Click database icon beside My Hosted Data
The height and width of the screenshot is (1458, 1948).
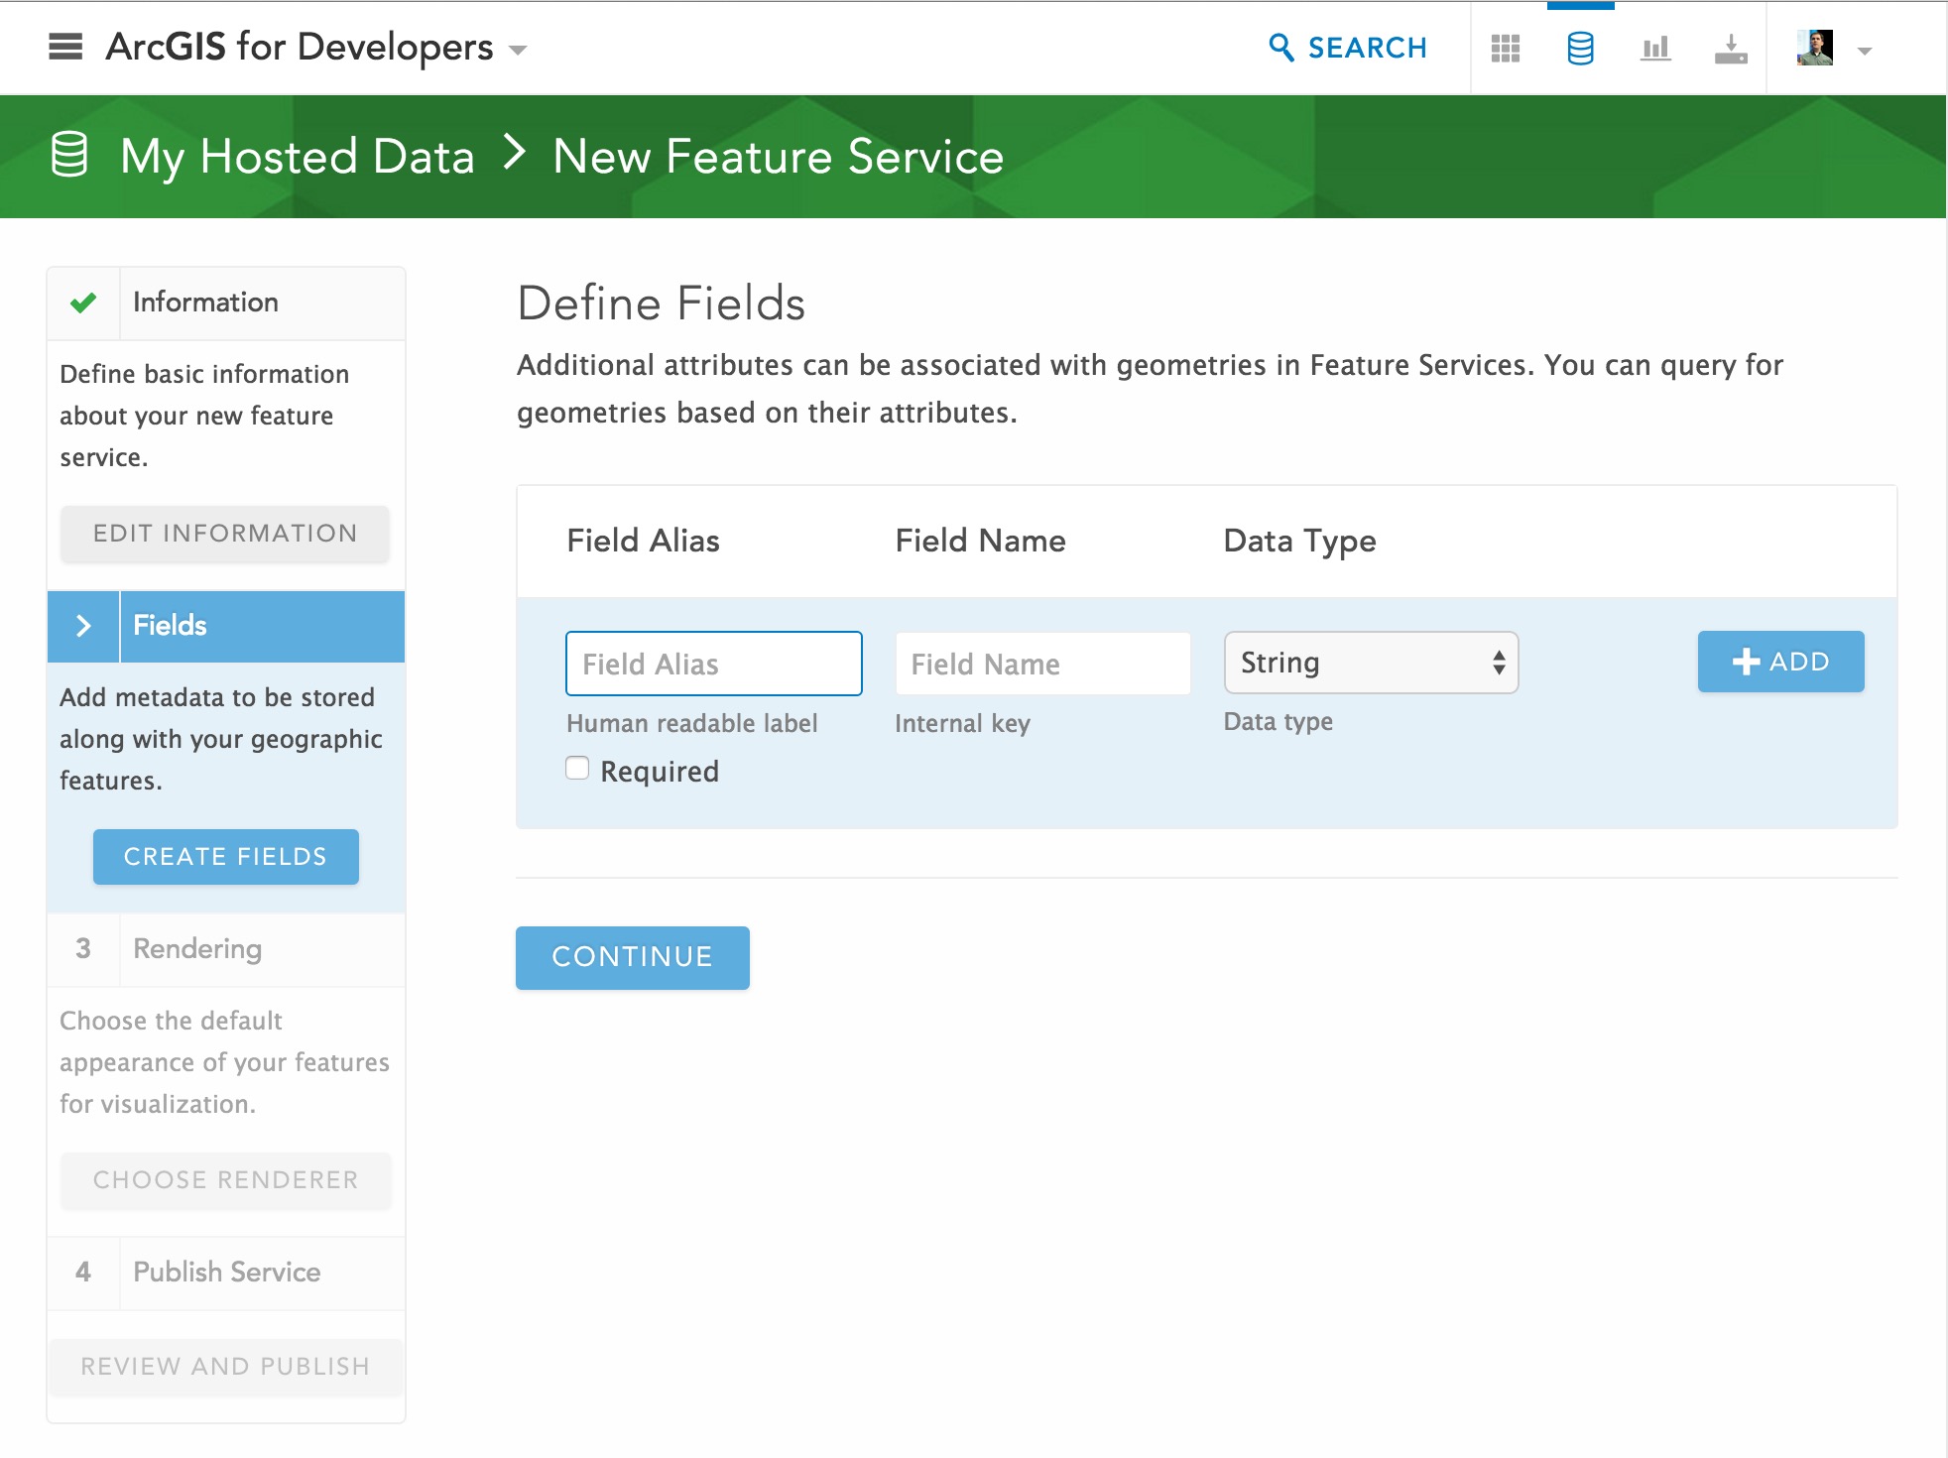(x=69, y=156)
